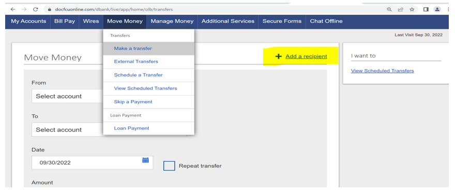Click Chat Offline in the navigation bar
The width and height of the screenshot is (455, 192).
click(x=326, y=21)
